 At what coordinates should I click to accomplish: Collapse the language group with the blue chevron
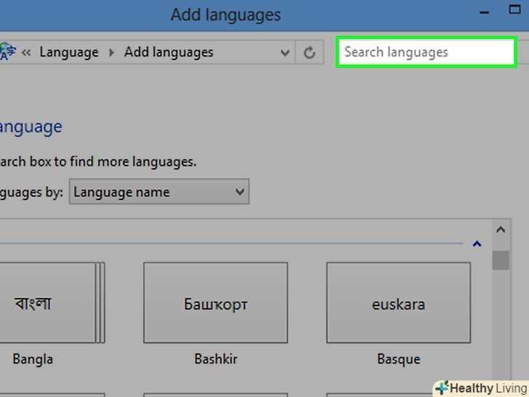(x=477, y=244)
